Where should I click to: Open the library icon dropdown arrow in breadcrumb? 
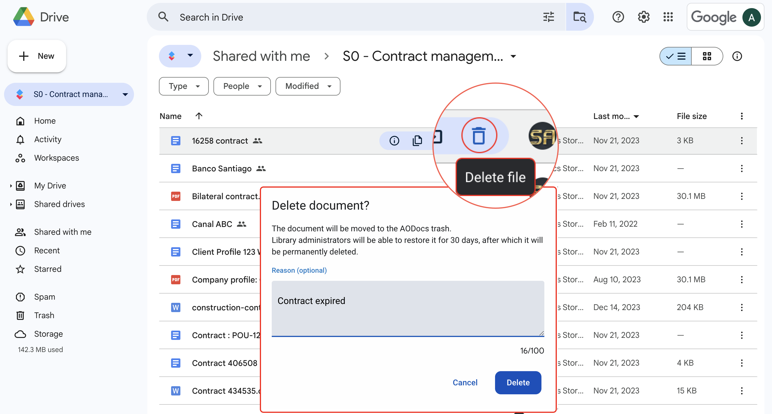click(x=190, y=55)
